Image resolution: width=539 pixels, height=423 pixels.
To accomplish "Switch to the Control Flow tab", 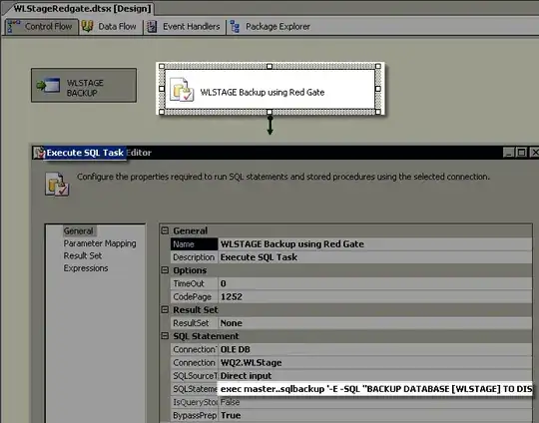I will point(41,27).
